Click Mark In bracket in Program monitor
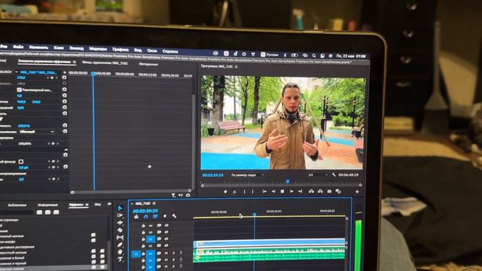The image size is (482, 271). (x=244, y=191)
